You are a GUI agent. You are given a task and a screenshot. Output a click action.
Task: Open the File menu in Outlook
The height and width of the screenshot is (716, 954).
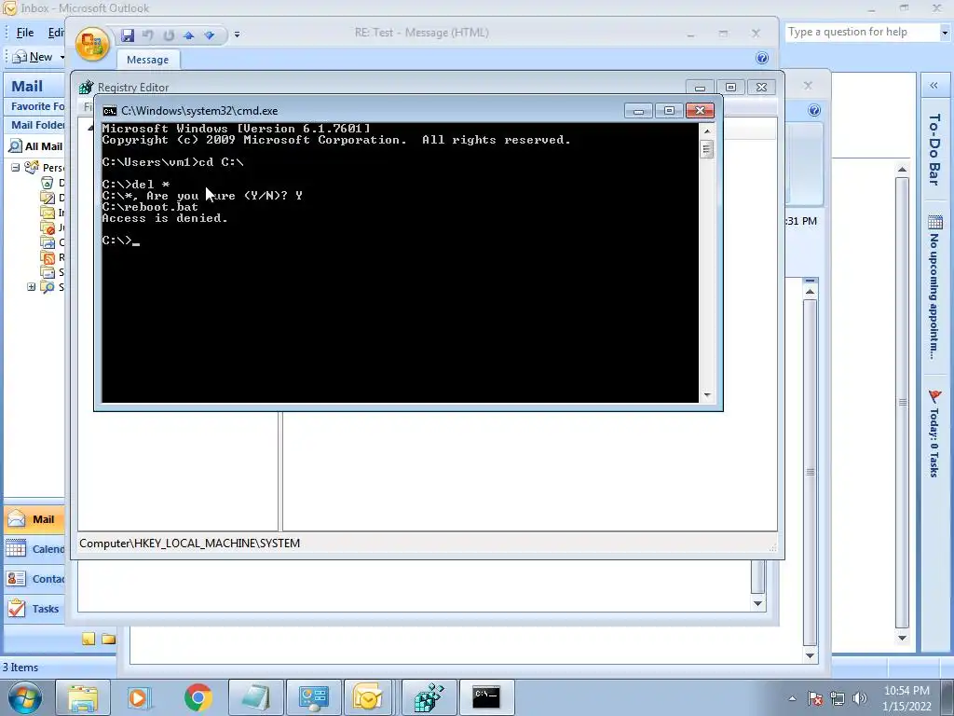click(x=25, y=33)
